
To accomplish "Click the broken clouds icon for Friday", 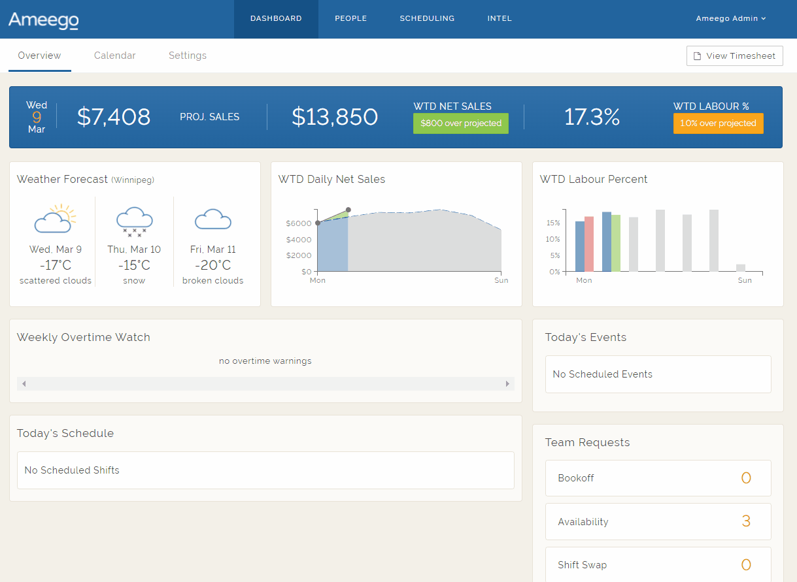I will click(213, 219).
